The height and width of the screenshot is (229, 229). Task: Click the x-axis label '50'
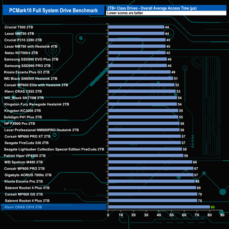pos(172,215)
